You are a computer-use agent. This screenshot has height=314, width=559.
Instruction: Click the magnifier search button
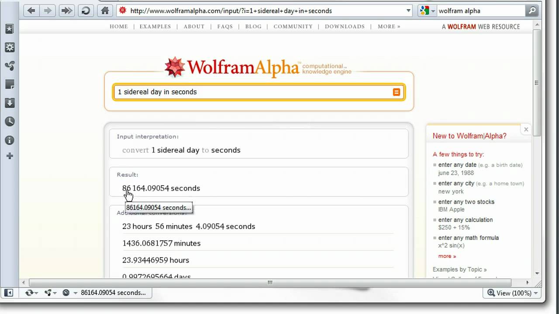click(x=532, y=11)
